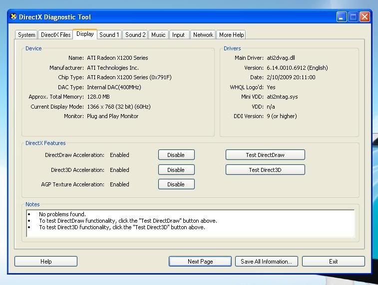The width and height of the screenshot is (378, 285).
Task: Click chip type value with '0x791F'
Action: [x=129, y=77]
